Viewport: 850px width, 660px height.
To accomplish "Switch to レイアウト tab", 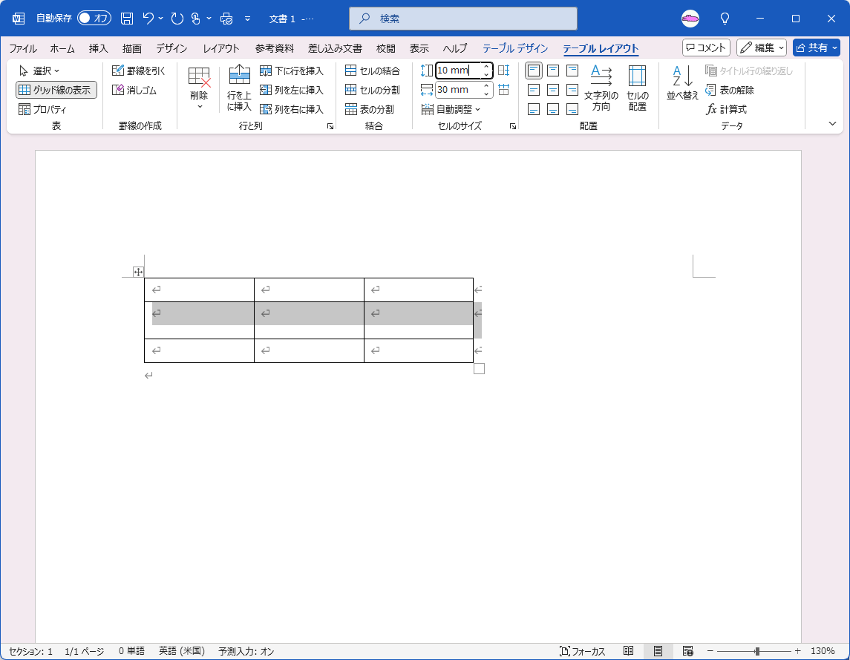I will tap(221, 48).
